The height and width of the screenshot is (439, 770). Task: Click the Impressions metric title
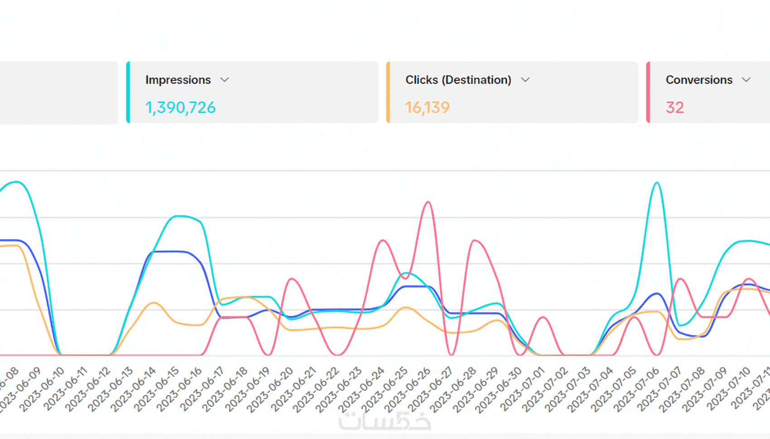pyautogui.click(x=178, y=80)
